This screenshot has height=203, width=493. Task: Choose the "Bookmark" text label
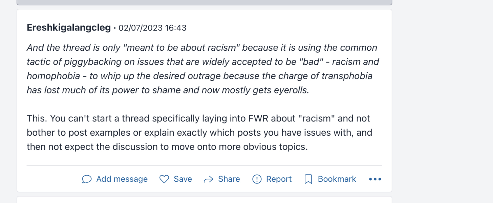[337, 179]
